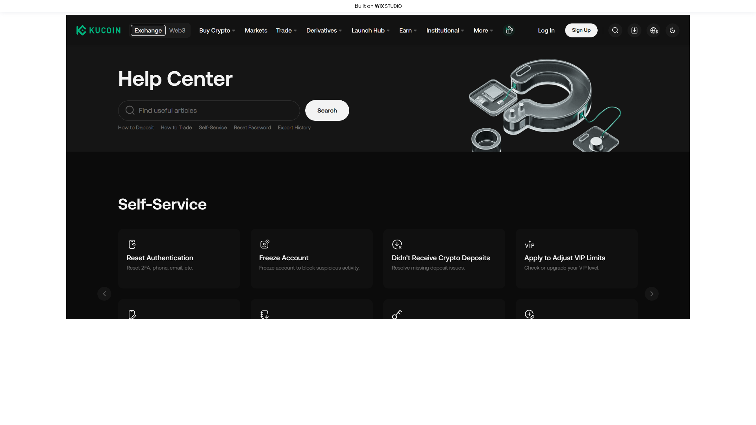Viewport: 756px width, 425px height.
Task: Expand the More dropdown menu
Action: pyautogui.click(x=483, y=30)
